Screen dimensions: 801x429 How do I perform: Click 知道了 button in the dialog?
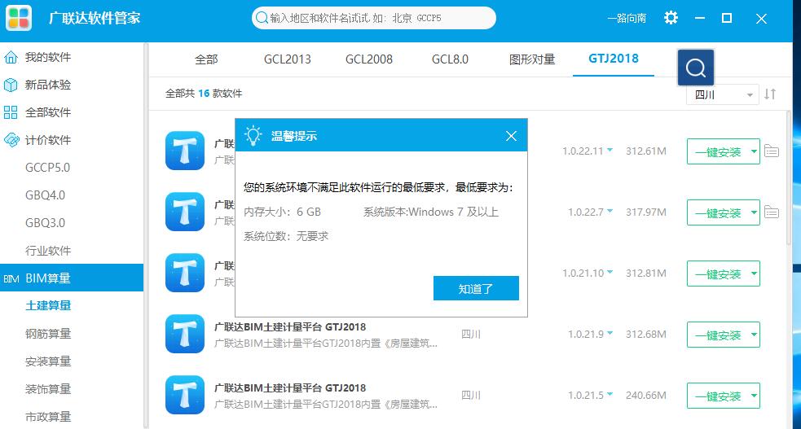[476, 288]
